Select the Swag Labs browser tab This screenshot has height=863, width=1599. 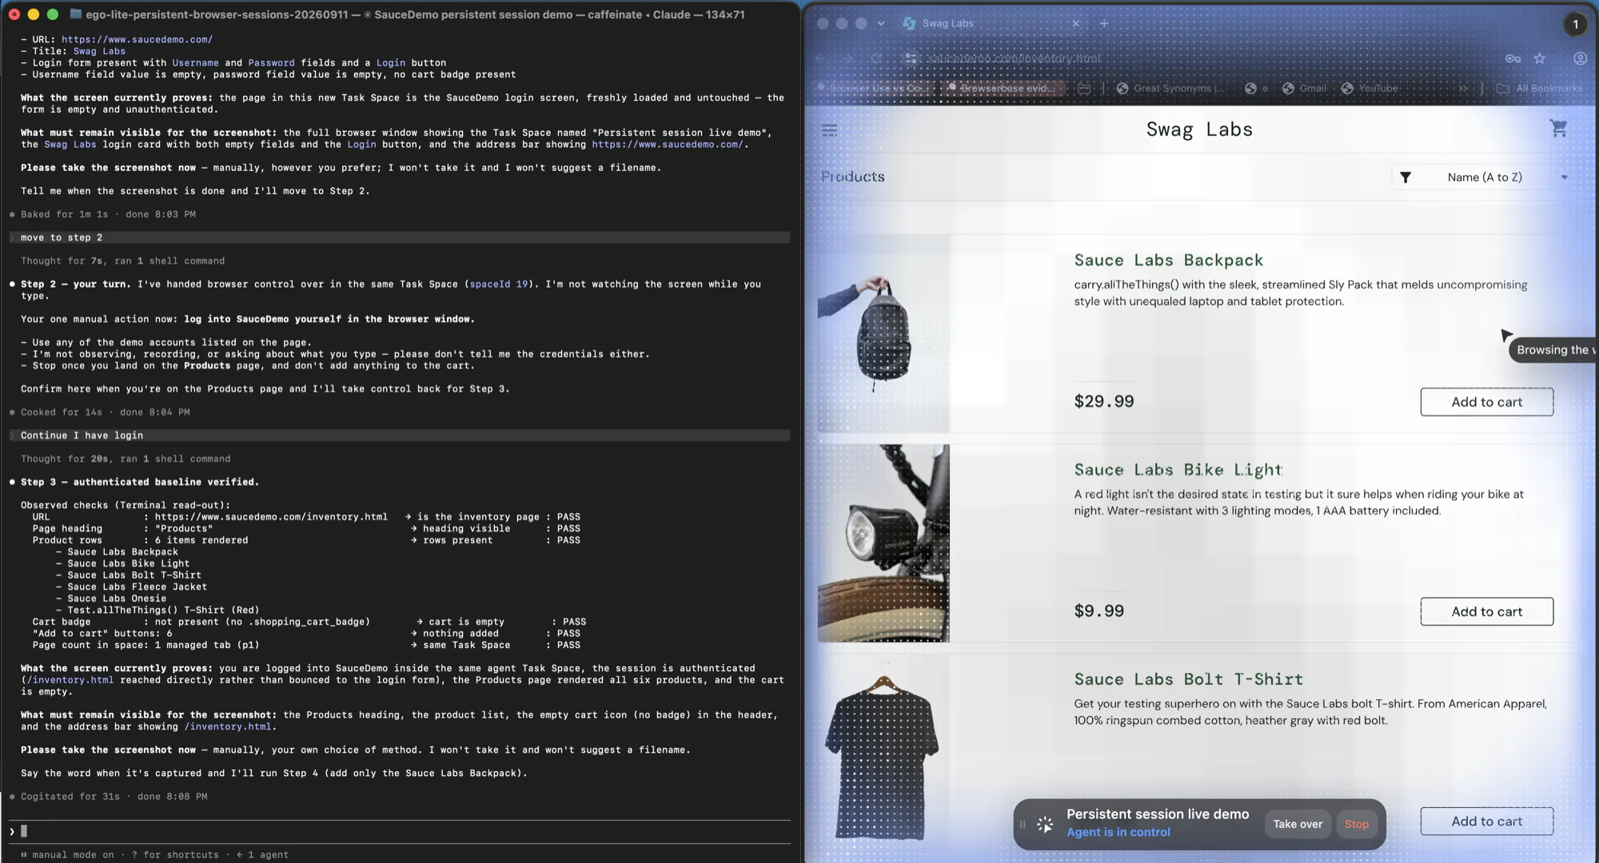click(x=990, y=23)
